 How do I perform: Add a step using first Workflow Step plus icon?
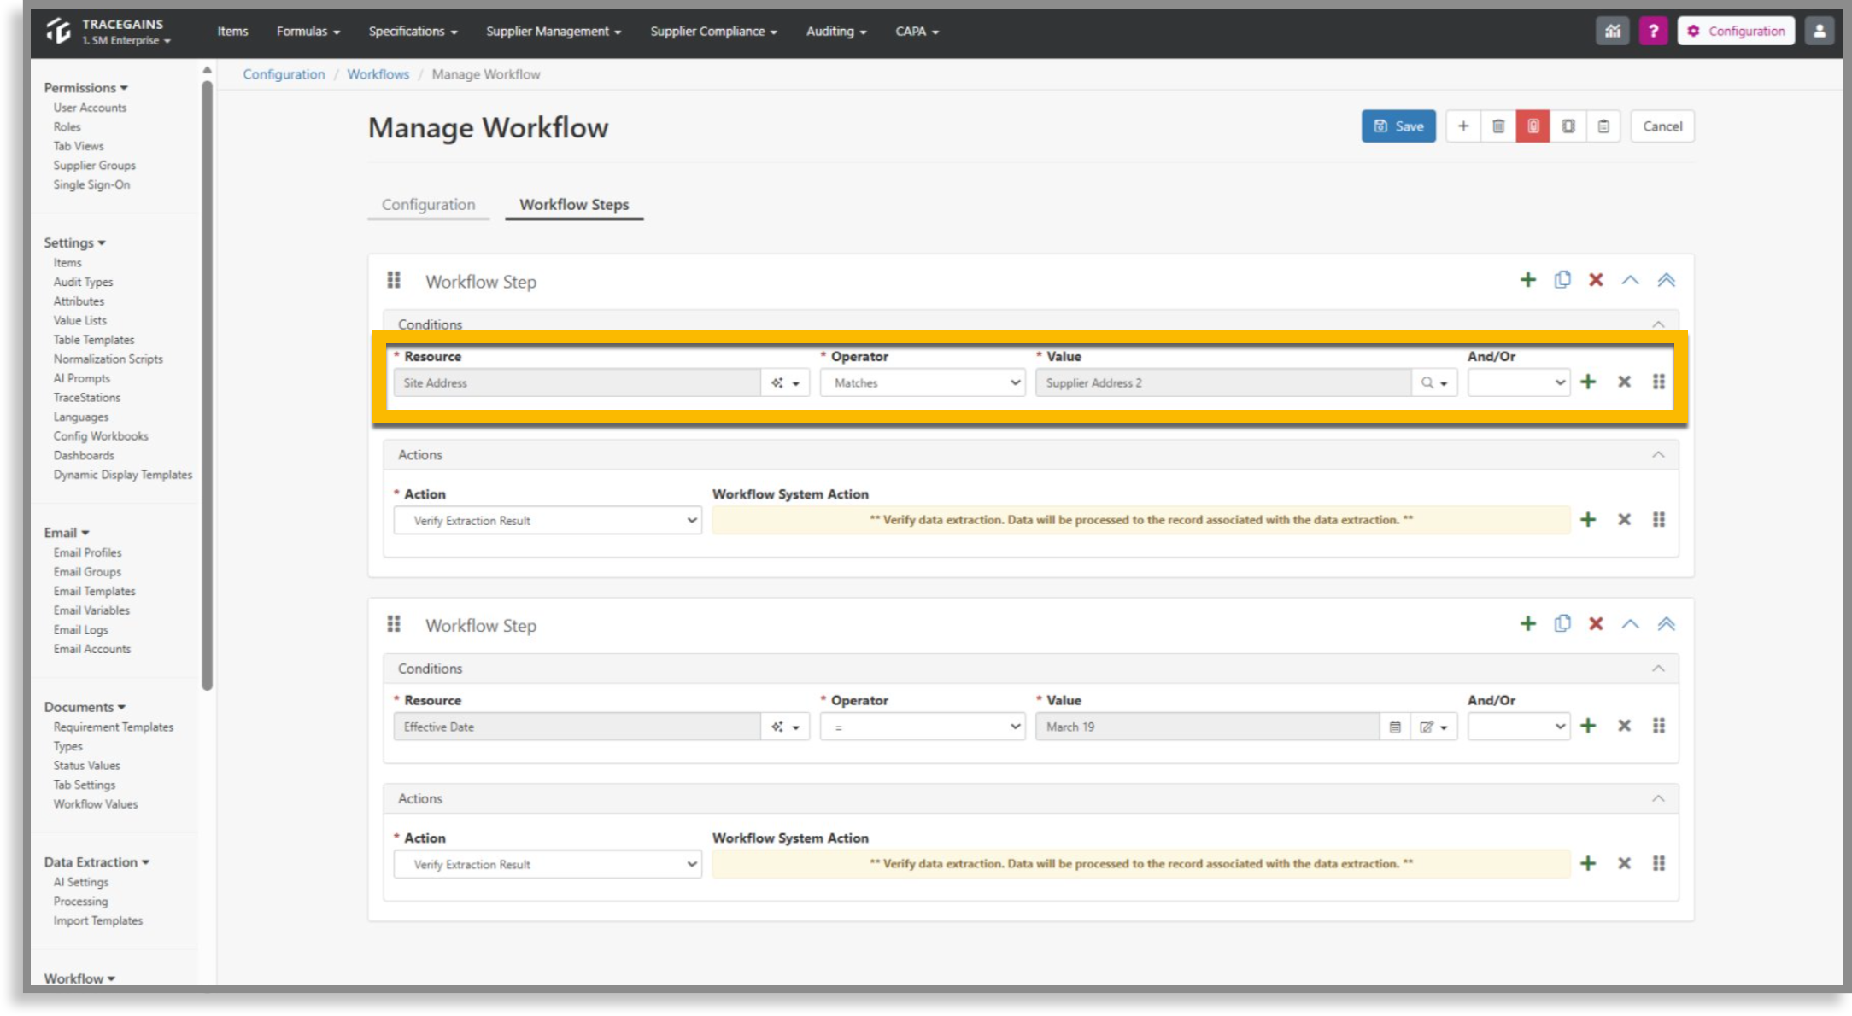tap(1528, 280)
